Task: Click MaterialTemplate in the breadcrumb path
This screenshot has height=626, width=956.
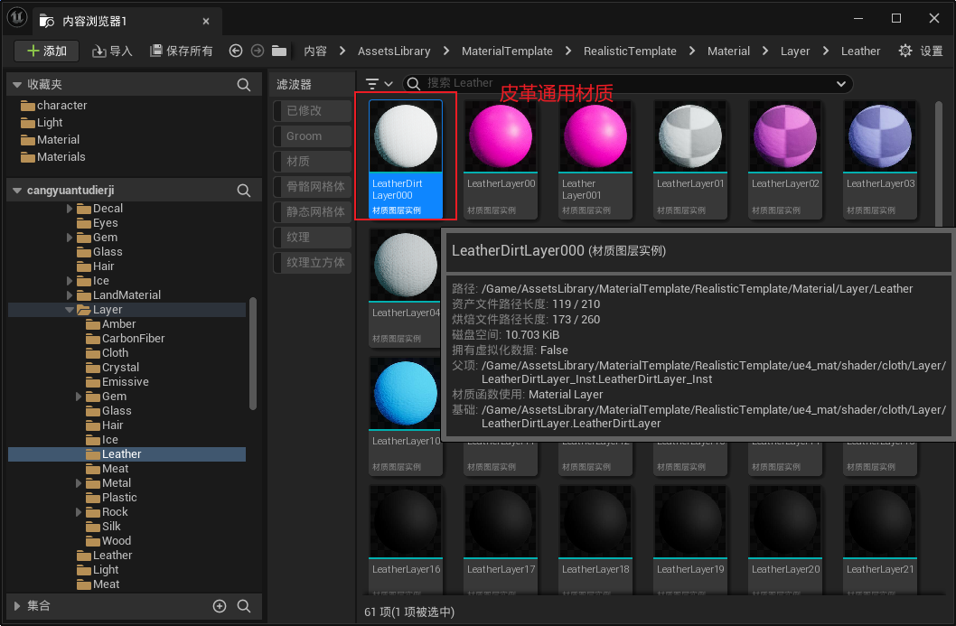Action: click(506, 51)
